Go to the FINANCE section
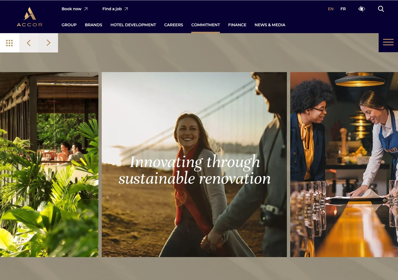 [x=237, y=25]
